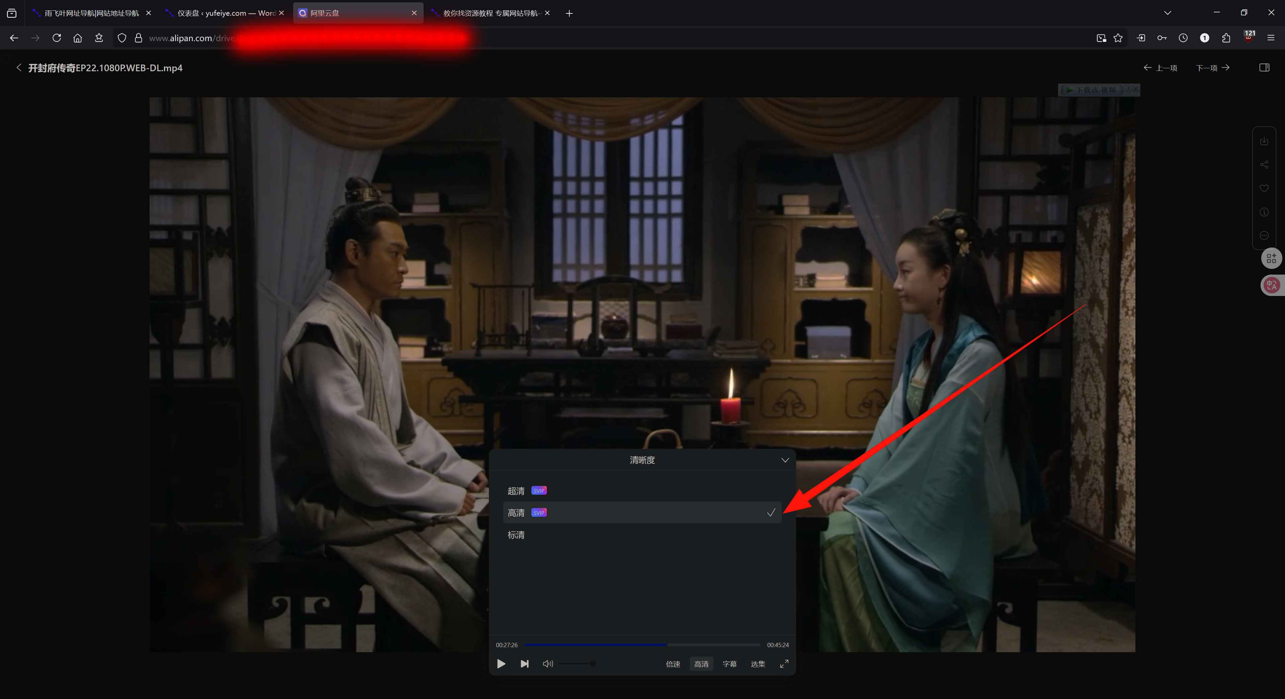Open the browser hamburger menu
This screenshot has width=1285, height=699.
(1271, 38)
